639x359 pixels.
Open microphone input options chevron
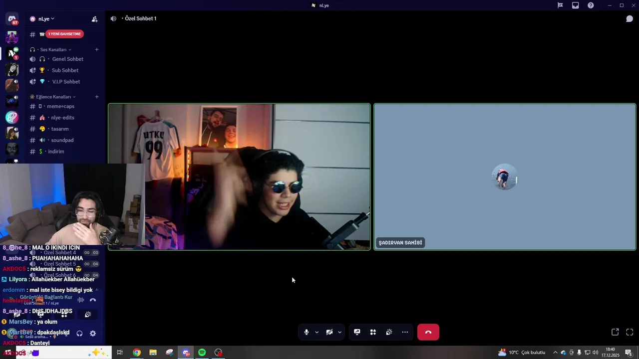pos(317,332)
